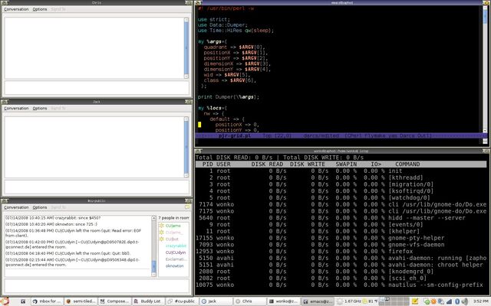The width and height of the screenshot is (491, 306).
Task: Open the Ubuntu main menu icon
Action: tap(5, 301)
